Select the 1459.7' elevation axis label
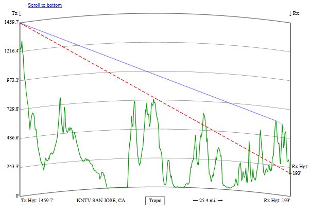 pyautogui.click(x=10, y=23)
